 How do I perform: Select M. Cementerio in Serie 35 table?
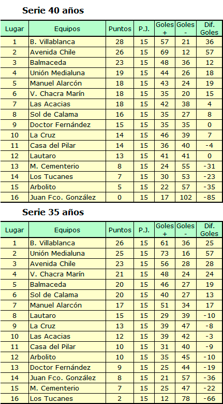[54, 388]
